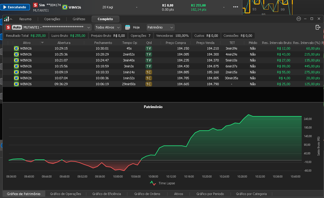
Task: Select the 215,00 pts result cell
Action: coord(312,54)
